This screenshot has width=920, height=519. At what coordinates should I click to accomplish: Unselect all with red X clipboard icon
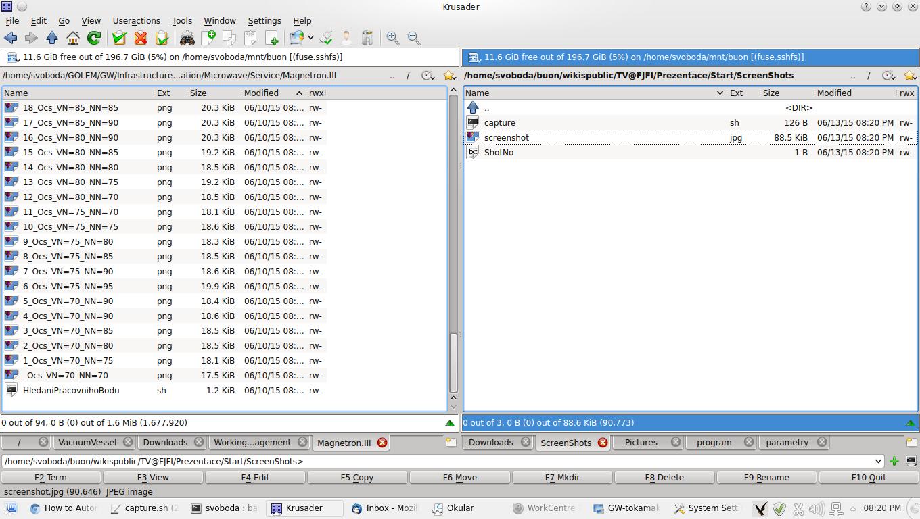click(141, 39)
